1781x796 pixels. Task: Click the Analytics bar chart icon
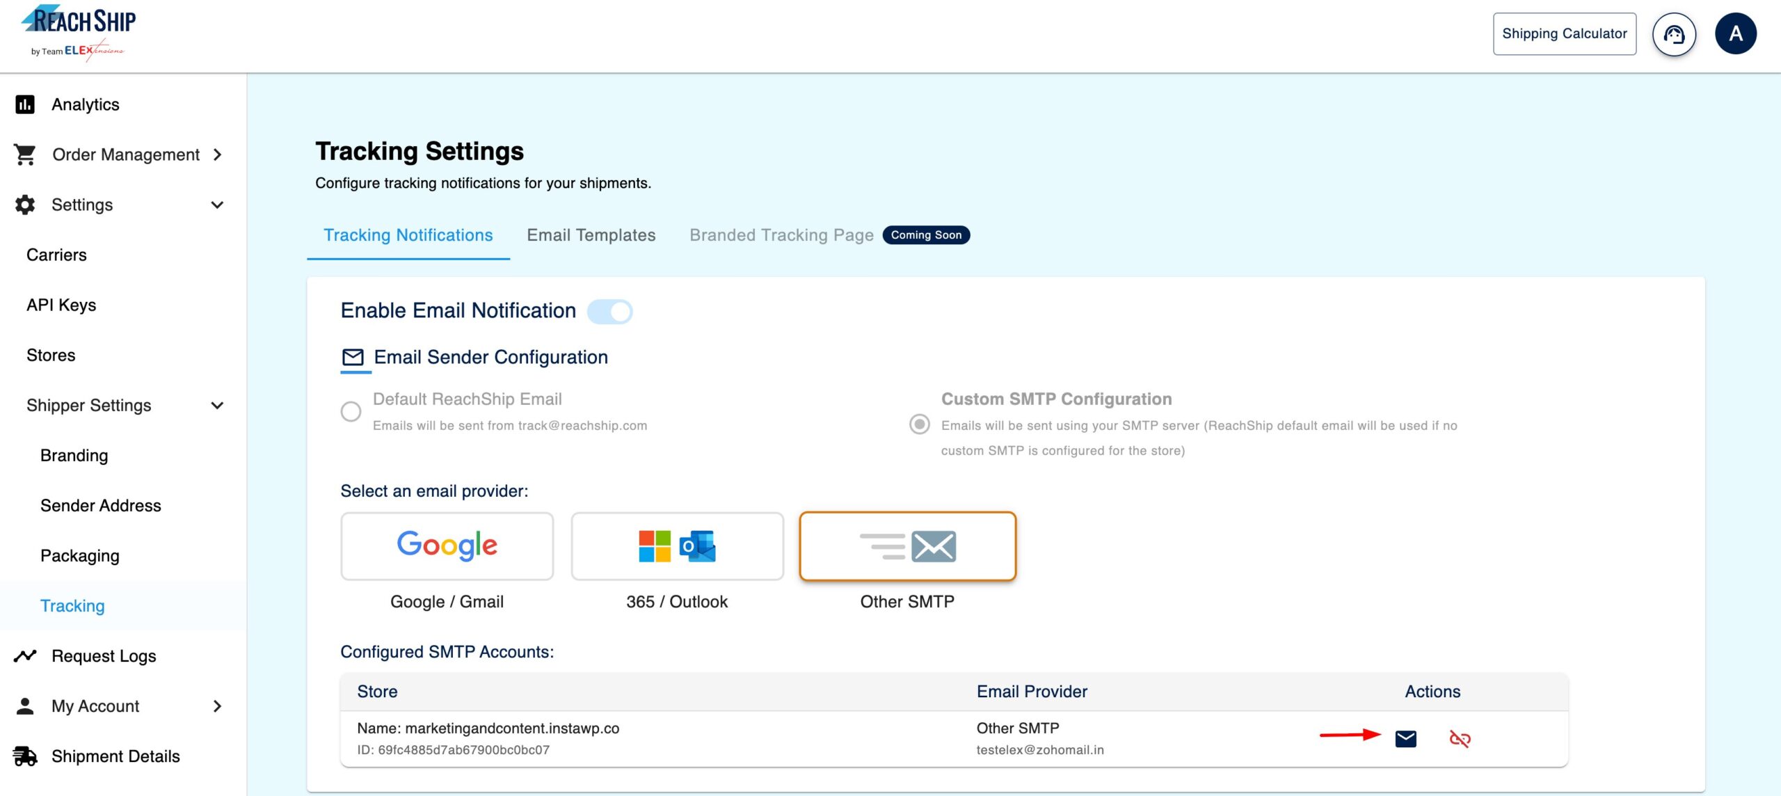(25, 104)
